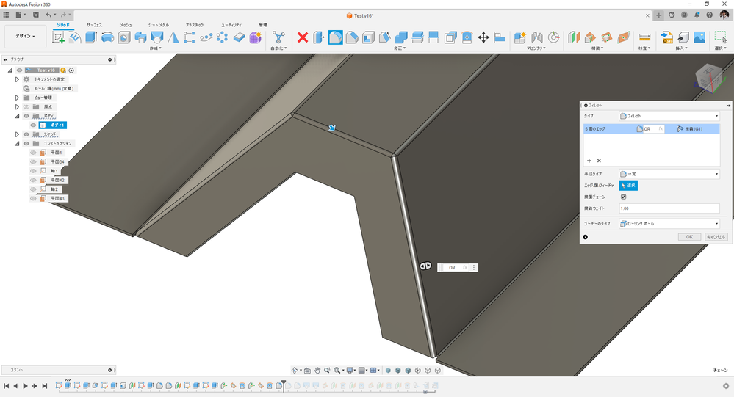The height and width of the screenshot is (397, 734).
Task: Click the 選択 button for edges/faces
Action: 628,186
